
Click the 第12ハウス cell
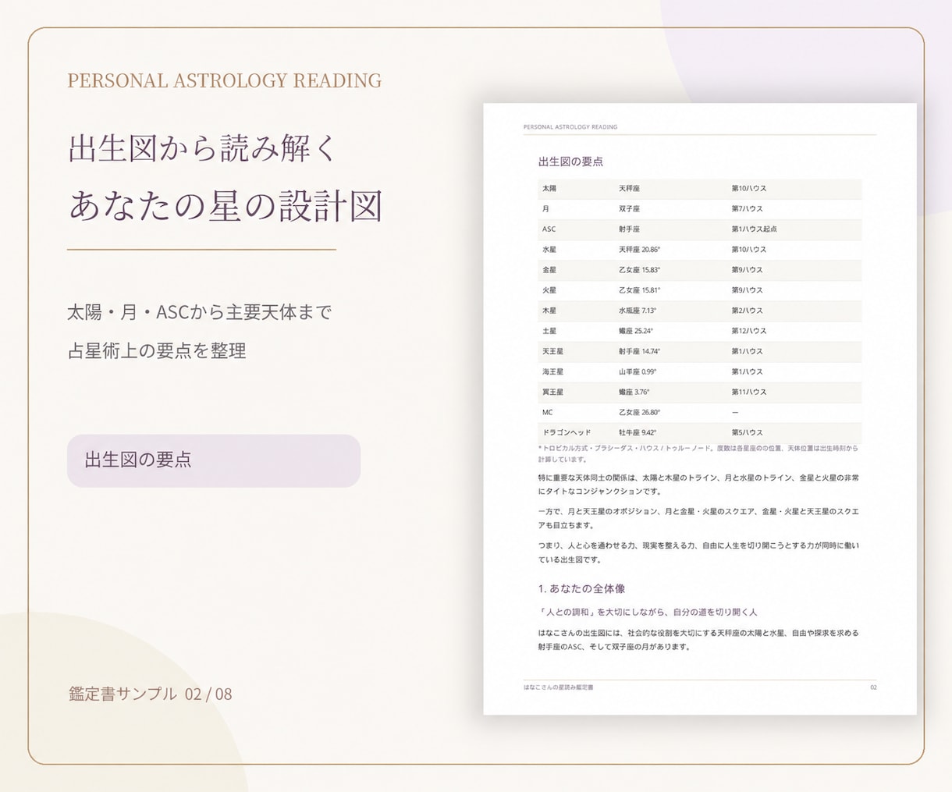point(748,331)
